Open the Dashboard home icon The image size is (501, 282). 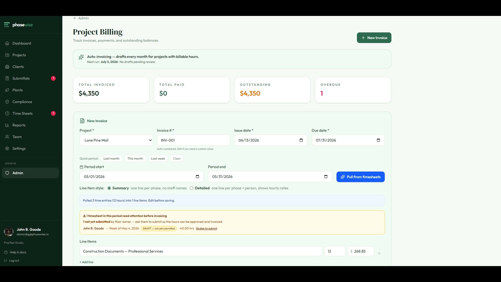pos(7,43)
